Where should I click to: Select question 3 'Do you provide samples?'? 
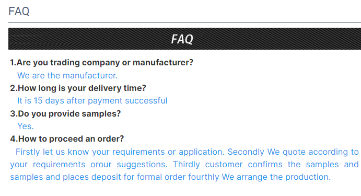click(65, 113)
